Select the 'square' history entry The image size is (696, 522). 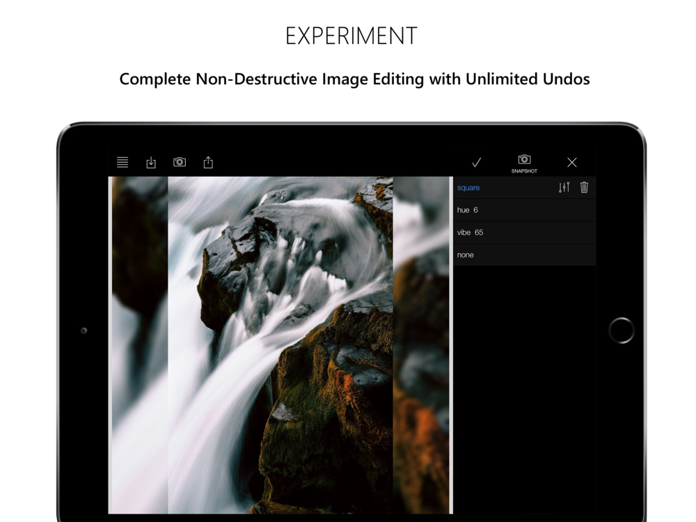468,188
